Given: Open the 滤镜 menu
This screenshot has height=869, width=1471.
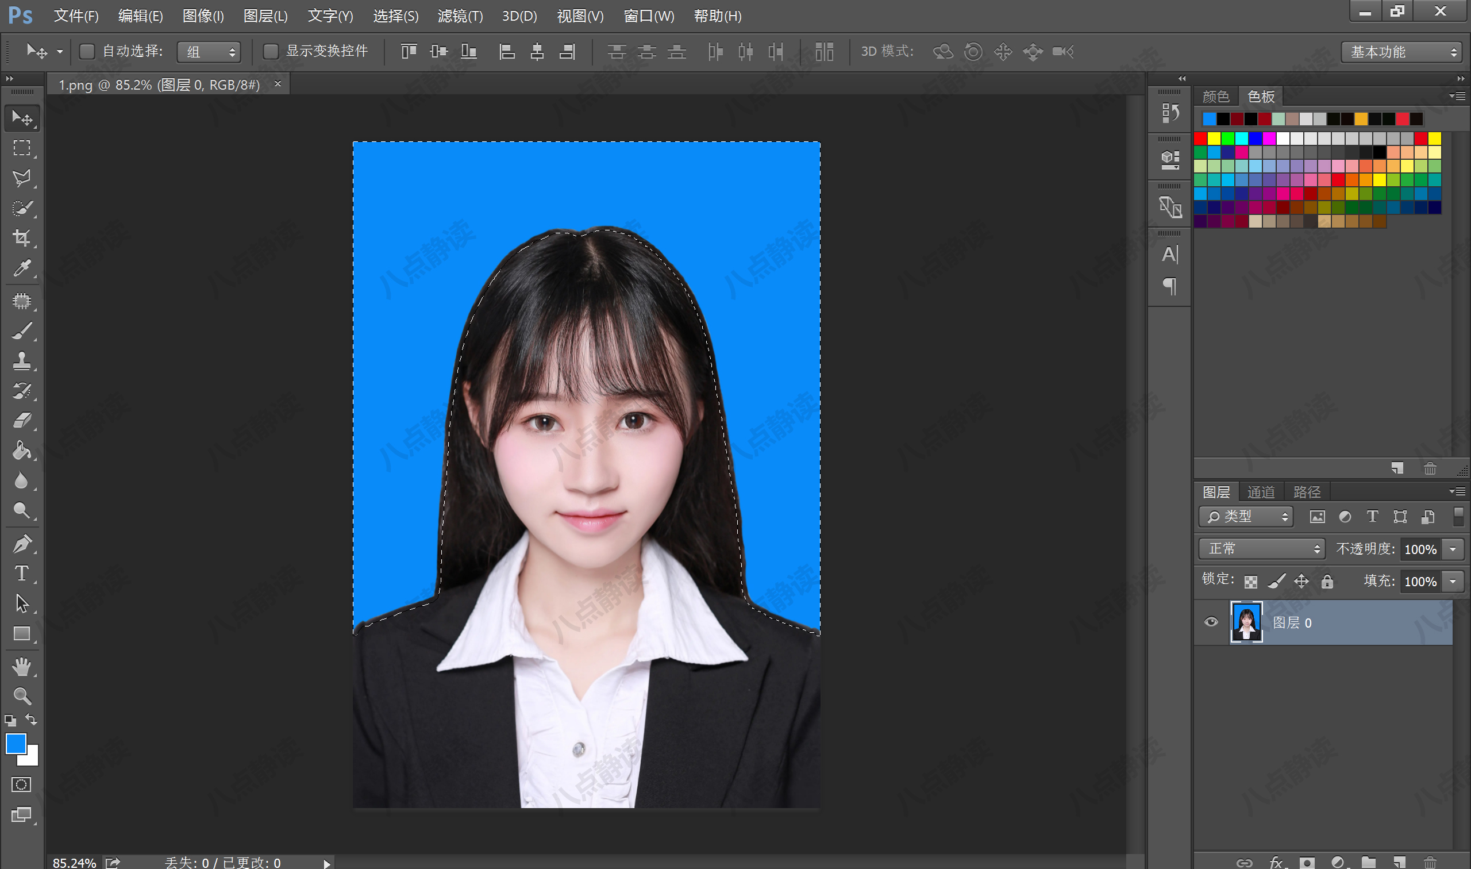Looking at the screenshot, I should click(460, 16).
